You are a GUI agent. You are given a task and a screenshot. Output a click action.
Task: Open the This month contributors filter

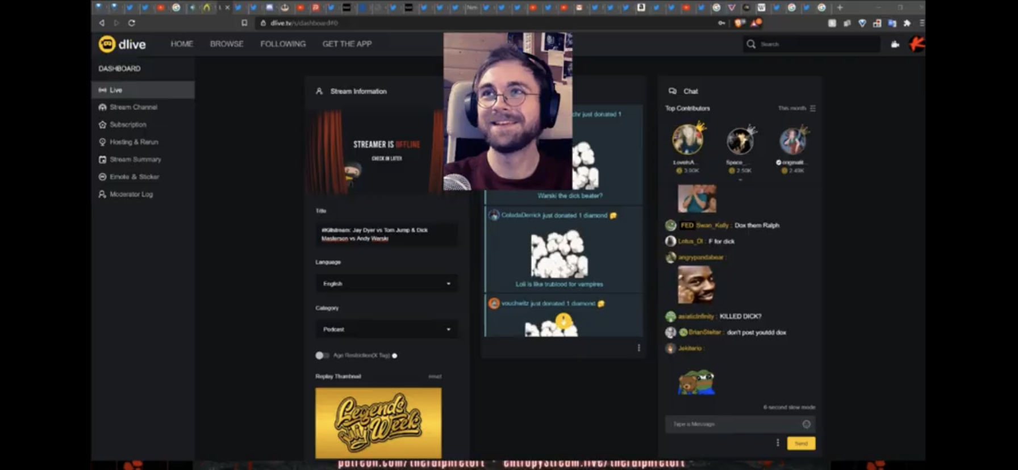797,108
